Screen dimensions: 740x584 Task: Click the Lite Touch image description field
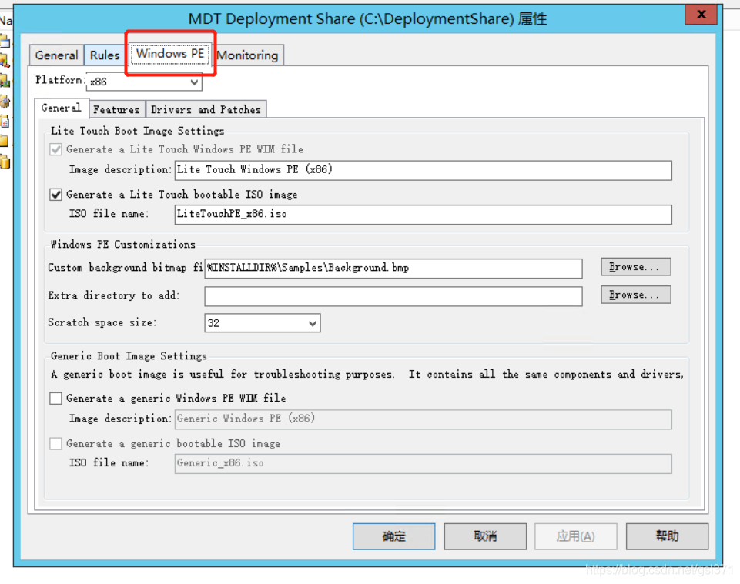424,170
